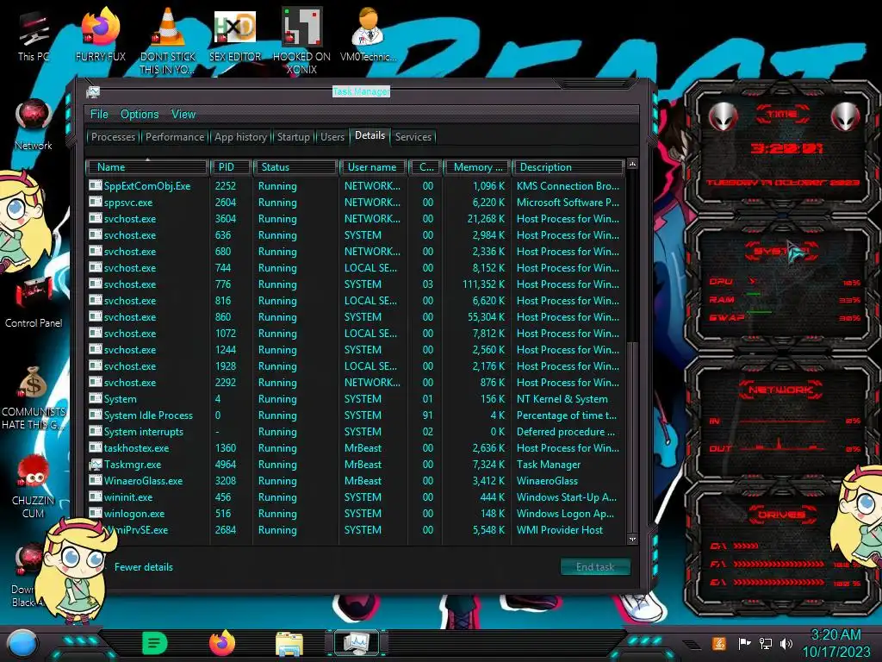Select the WmiPrvSE.exe process row
This screenshot has height=662, width=882.
tap(355, 530)
